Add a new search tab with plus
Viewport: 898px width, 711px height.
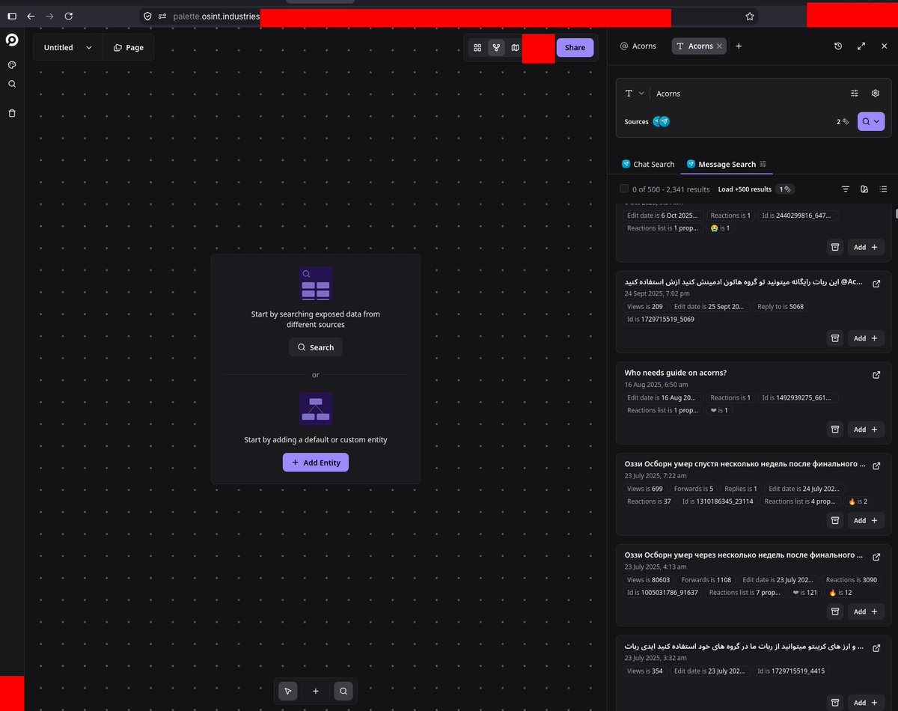[739, 46]
